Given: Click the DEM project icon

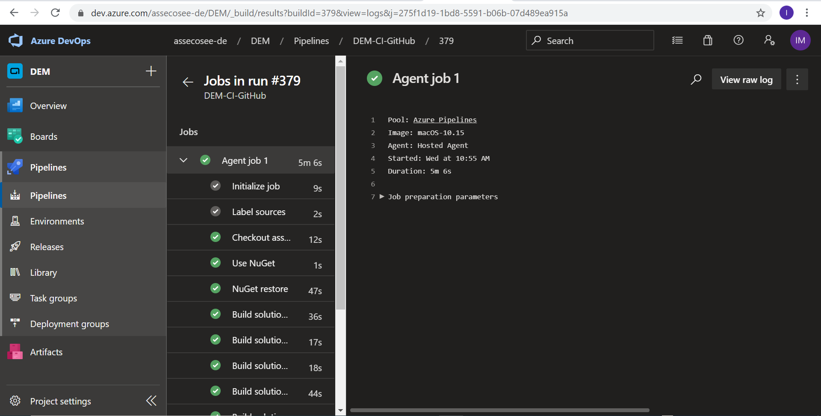Looking at the screenshot, I should 15,71.
